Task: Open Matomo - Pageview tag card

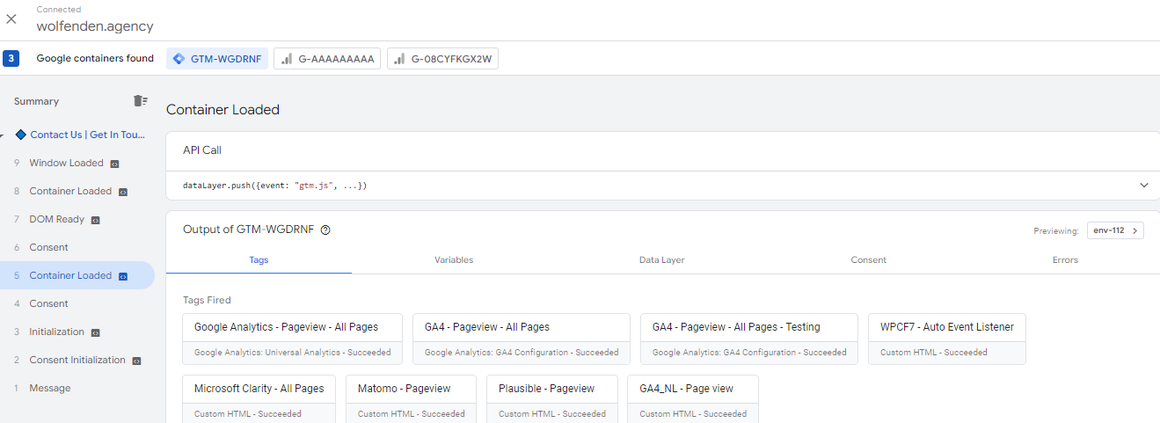Action: (411, 398)
